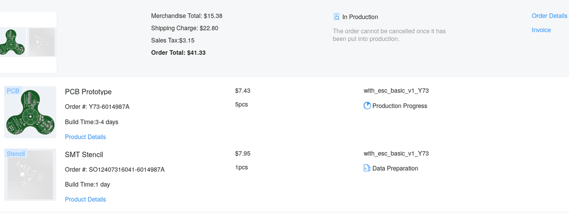569x213 pixels.
Task: Click the Stencil badge on the thumbnail
Action: point(16,153)
